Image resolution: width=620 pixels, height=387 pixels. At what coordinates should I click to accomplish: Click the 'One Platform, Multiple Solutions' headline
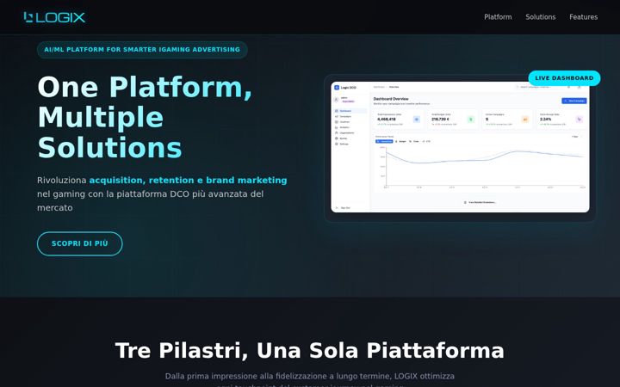point(145,117)
